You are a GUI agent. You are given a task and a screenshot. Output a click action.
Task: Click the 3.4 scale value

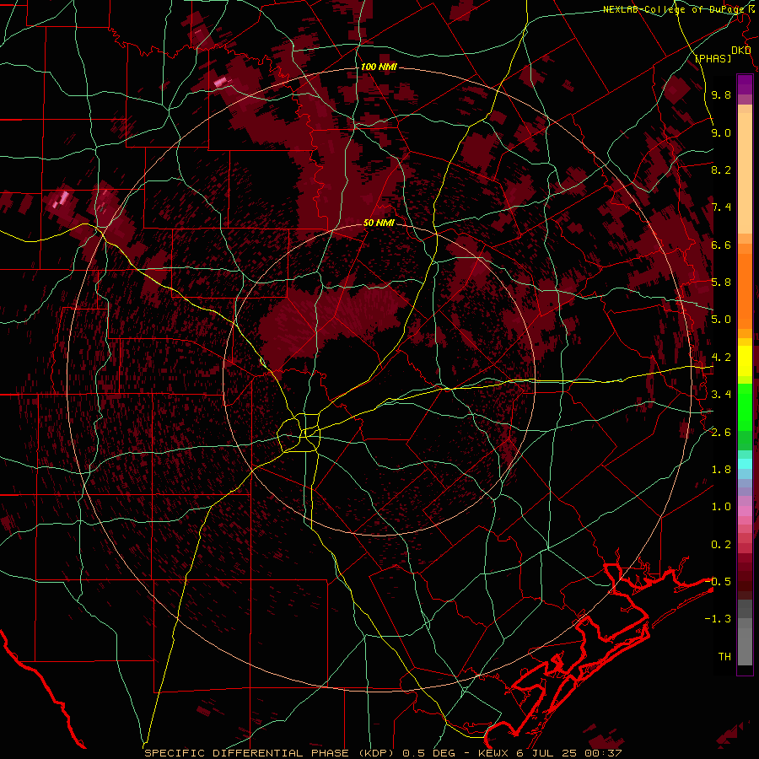pyautogui.click(x=721, y=395)
